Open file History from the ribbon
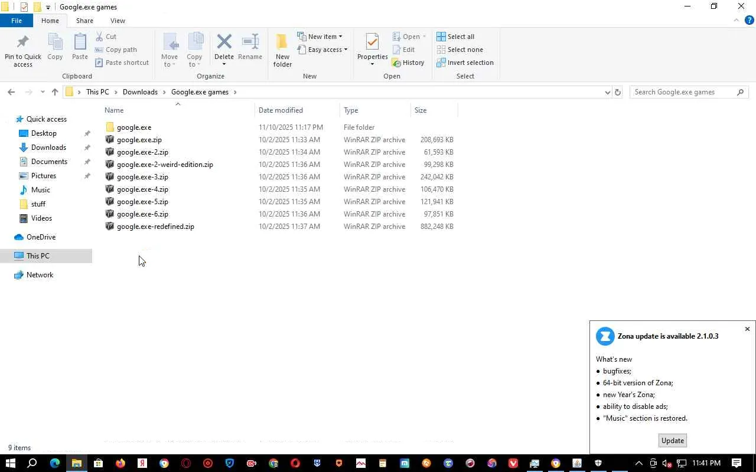The image size is (756, 472). [408, 63]
